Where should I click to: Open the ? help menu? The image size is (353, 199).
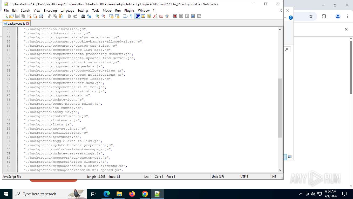[x=154, y=11]
